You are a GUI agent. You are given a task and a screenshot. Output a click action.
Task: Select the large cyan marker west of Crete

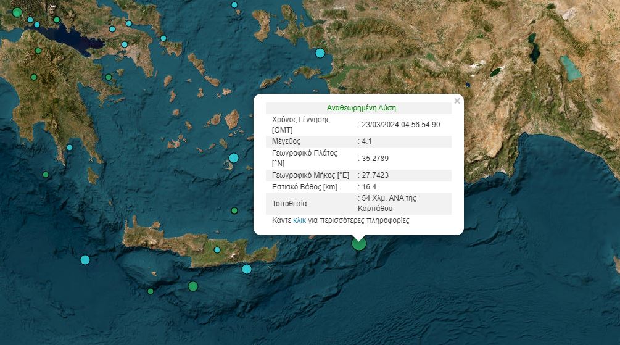coord(85,260)
